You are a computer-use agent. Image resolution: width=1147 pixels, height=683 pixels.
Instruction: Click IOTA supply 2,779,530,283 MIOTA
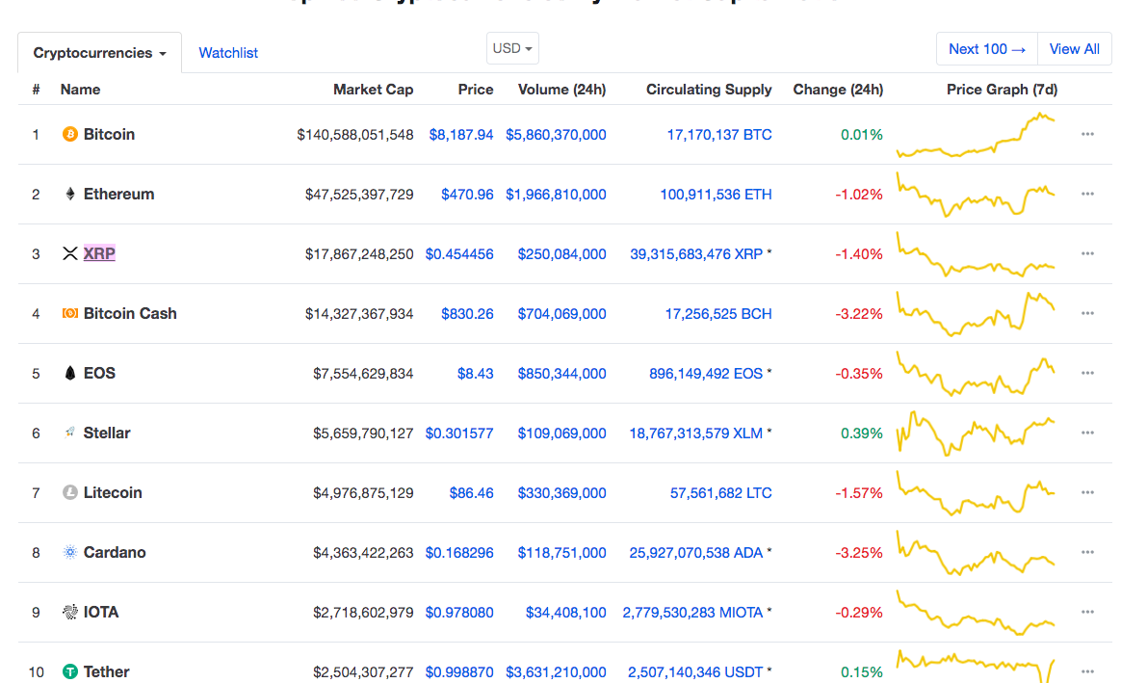click(x=692, y=613)
